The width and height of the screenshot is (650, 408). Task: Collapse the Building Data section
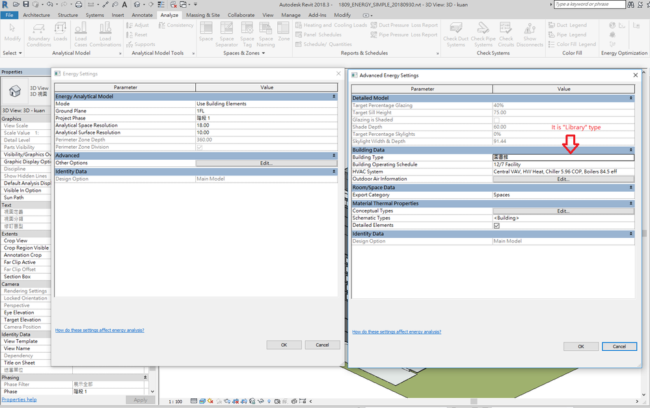point(631,150)
